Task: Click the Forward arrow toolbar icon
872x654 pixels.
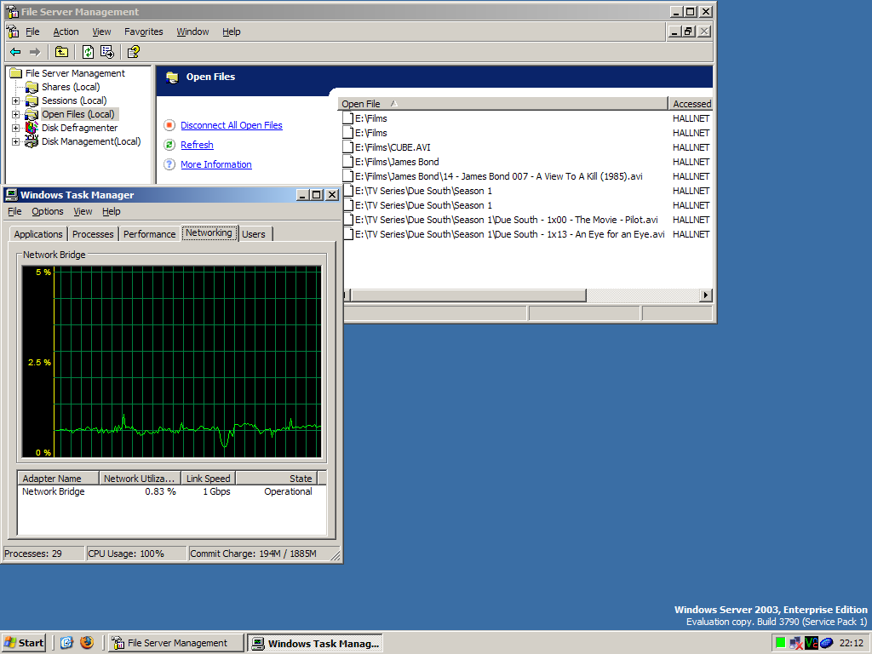Action: coord(34,52)
